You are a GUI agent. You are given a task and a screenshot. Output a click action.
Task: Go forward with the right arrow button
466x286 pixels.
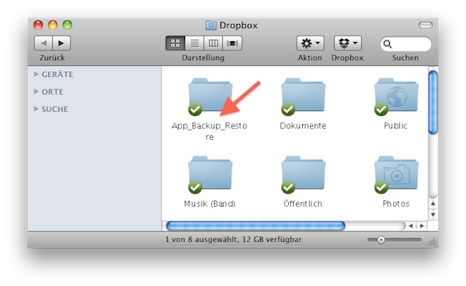coord(61,44)
